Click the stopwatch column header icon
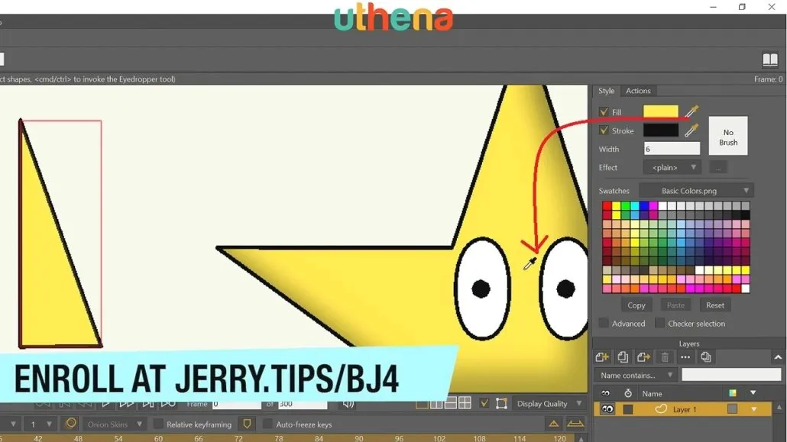This screenshot has height=442, width=787. point(628,393)
